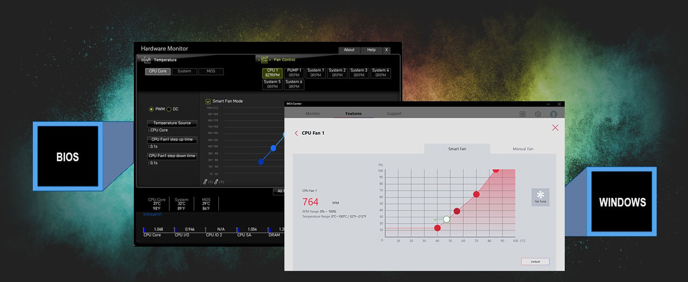This screenshot has width=688, height=282.
Task: Switch to the Support tab in MSI Center
Action: pyautogui.click(x=394, y=114)
